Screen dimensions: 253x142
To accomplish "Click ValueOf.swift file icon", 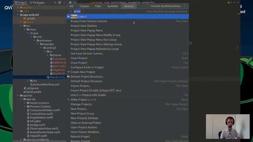I will 28,136.
